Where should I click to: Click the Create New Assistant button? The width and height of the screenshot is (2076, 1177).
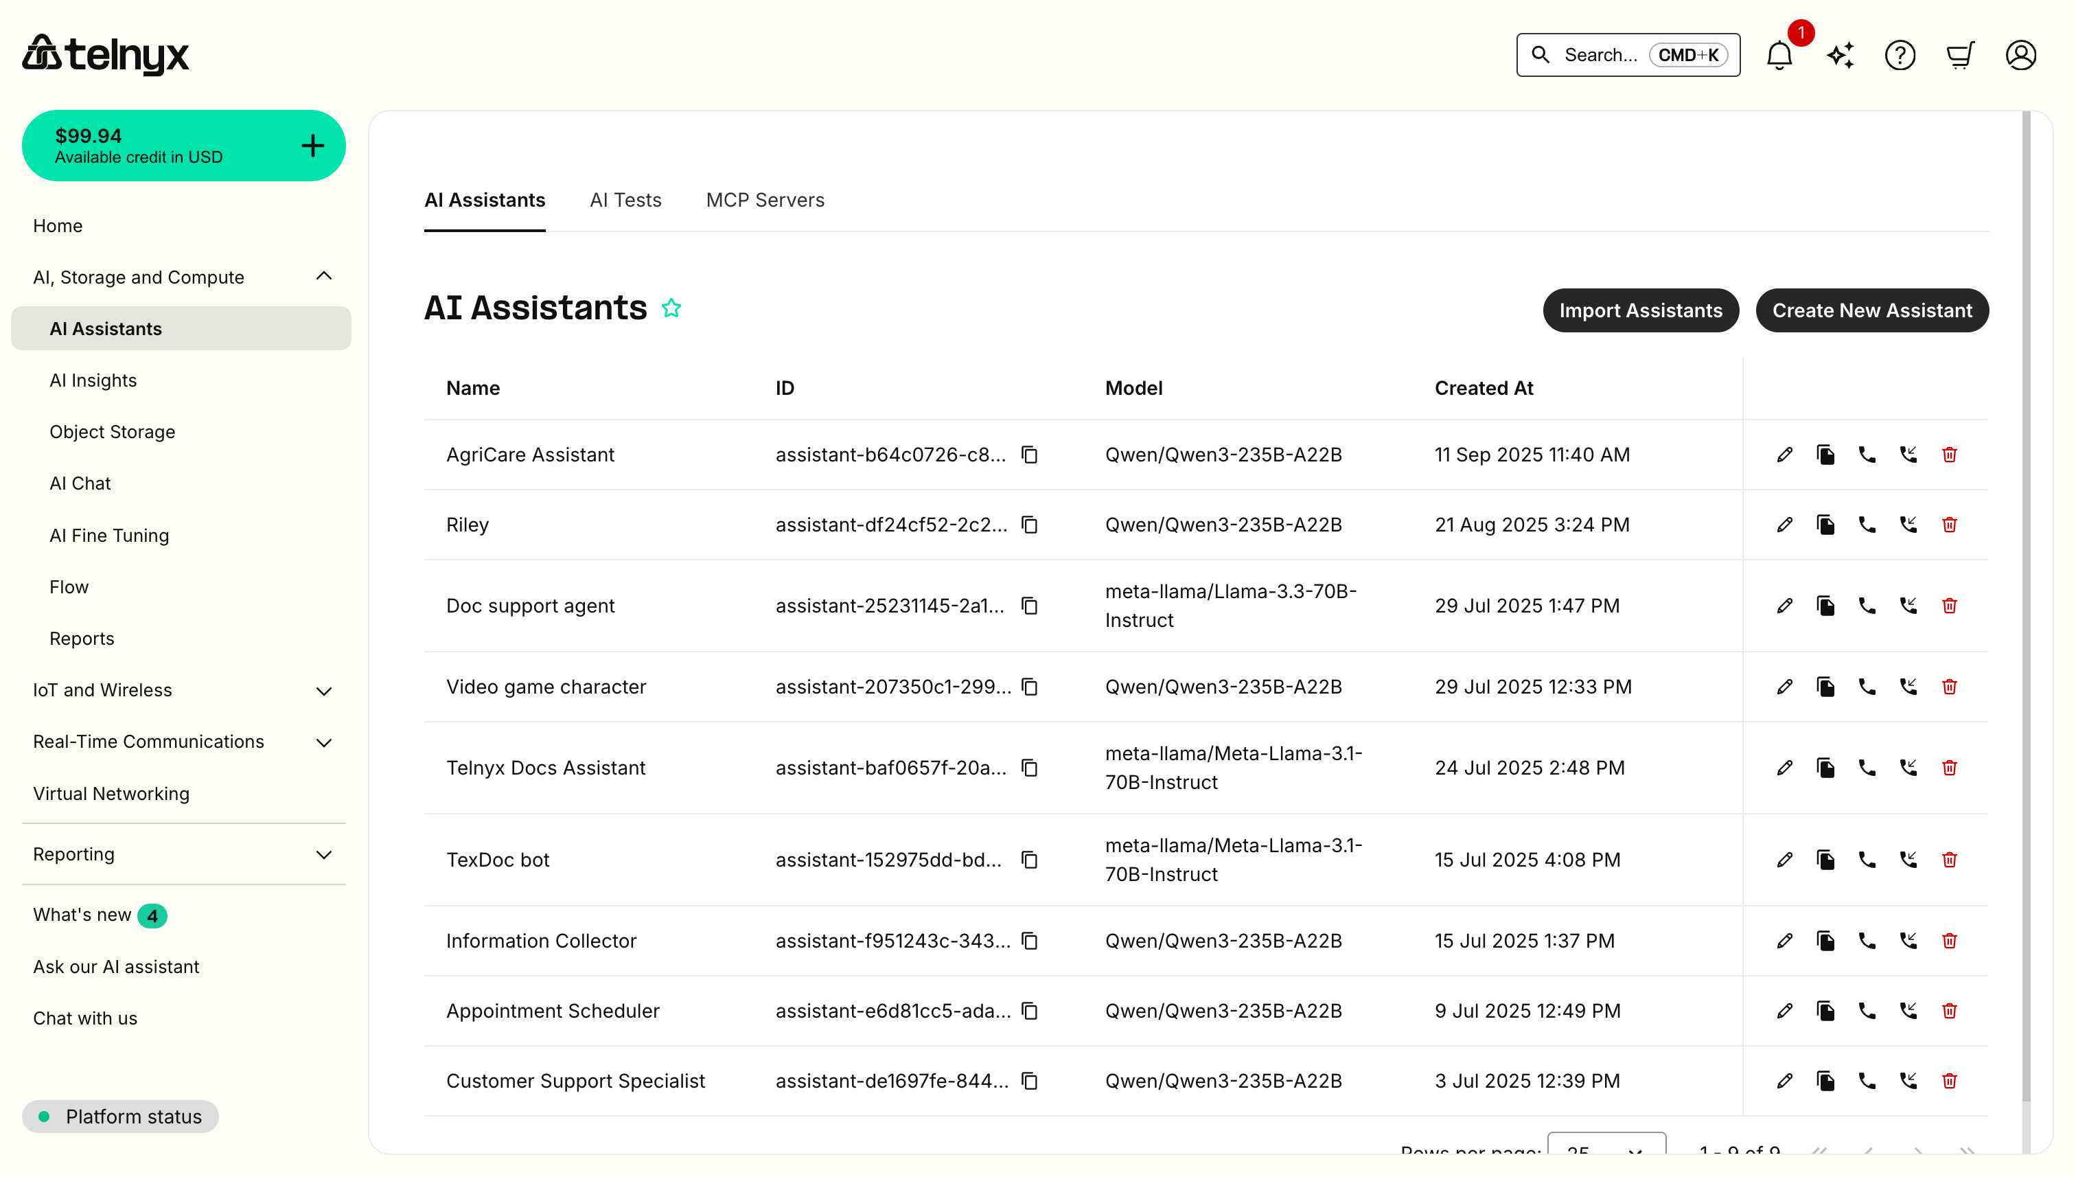(x=1871, y=310)
